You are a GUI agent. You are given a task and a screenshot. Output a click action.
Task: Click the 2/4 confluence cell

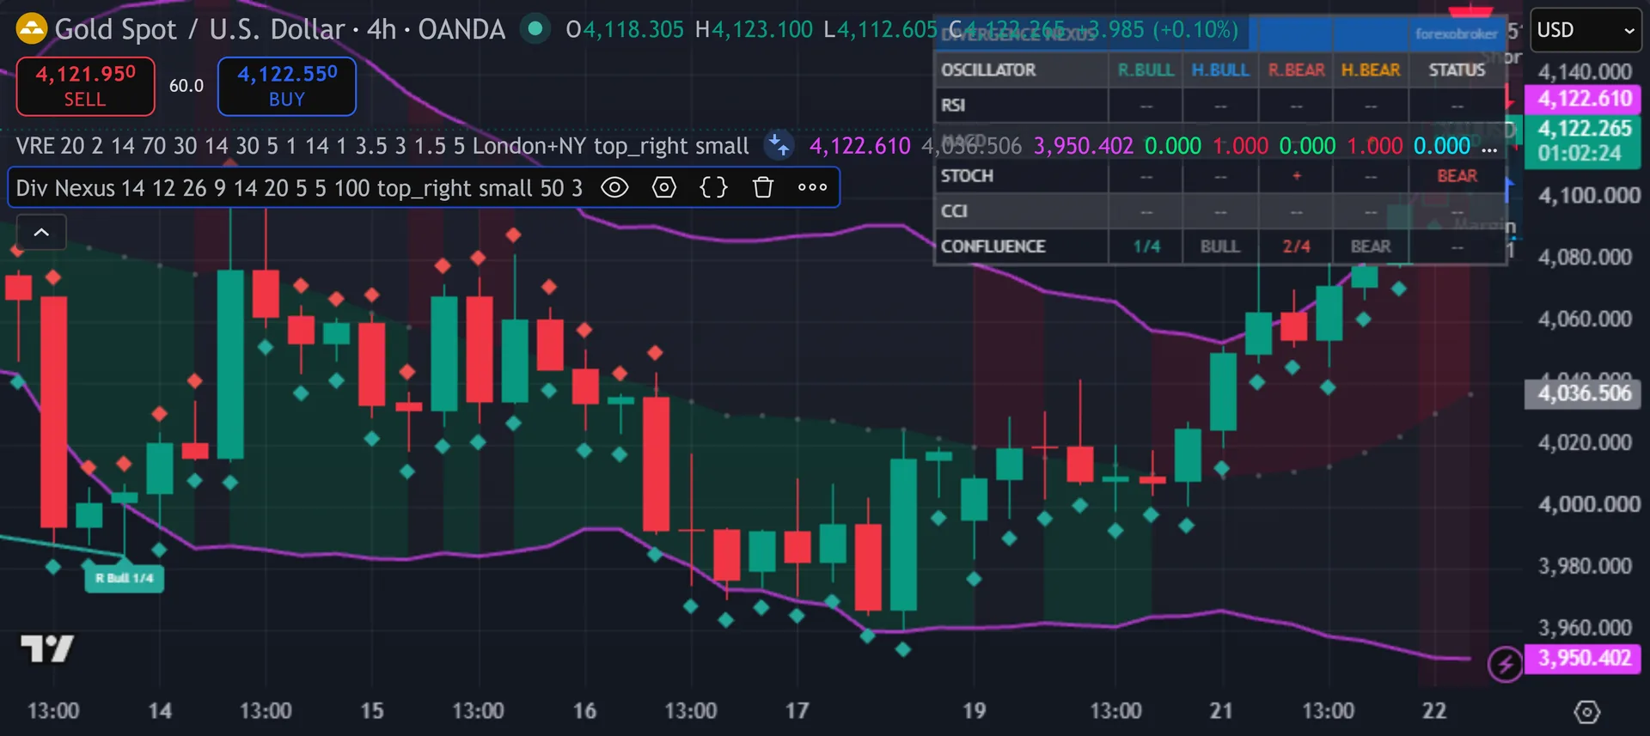click(1297, 246)
